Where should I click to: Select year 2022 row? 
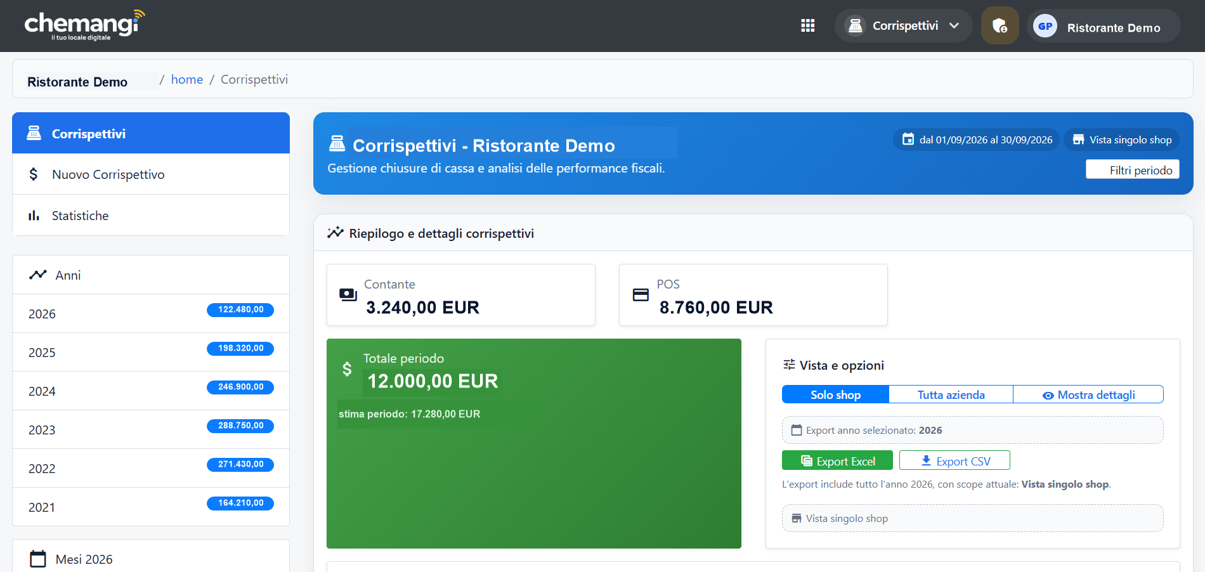coord(151,468)
